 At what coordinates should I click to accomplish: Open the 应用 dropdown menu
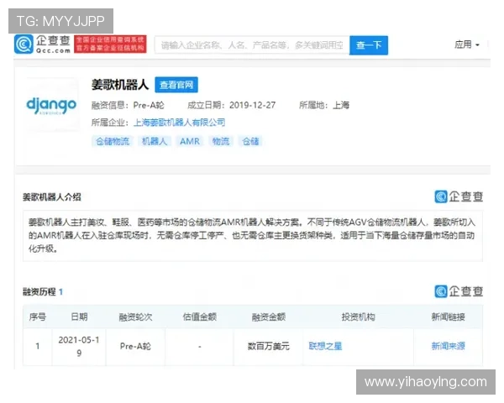pyautogui.click(x=467, y=44)
